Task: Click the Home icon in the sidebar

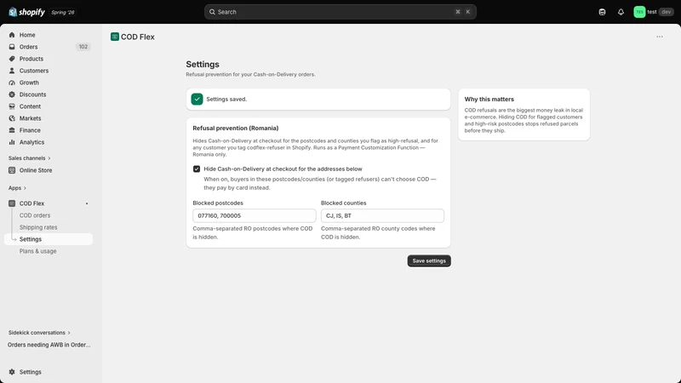Action: point(12,35)
